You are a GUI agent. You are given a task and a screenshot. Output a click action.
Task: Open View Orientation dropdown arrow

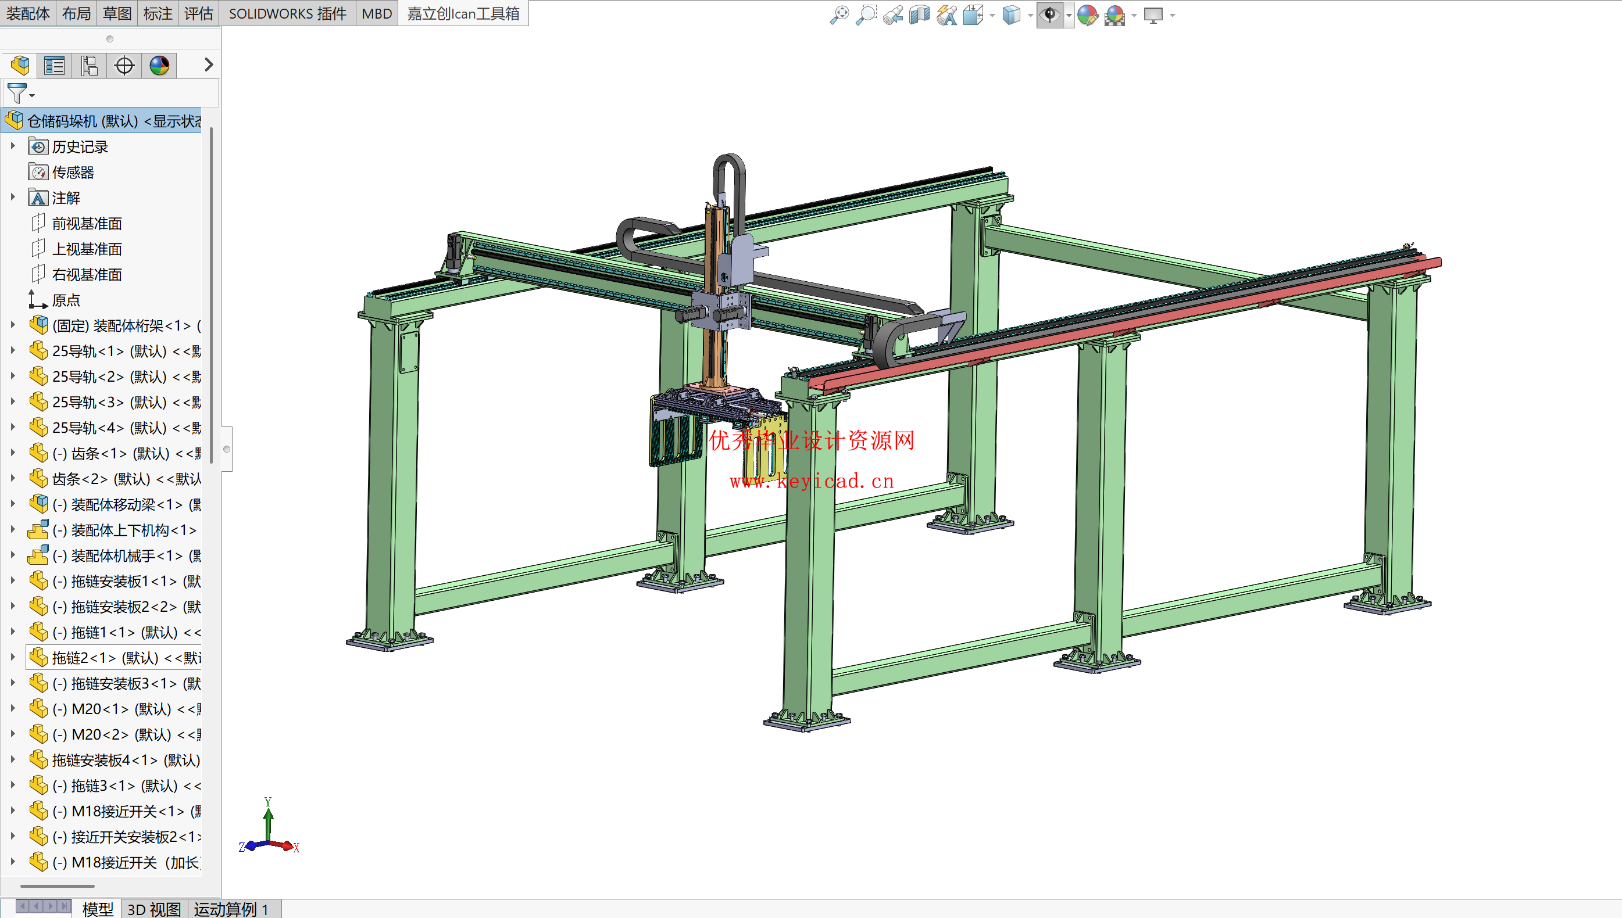[x=992, y=15]
